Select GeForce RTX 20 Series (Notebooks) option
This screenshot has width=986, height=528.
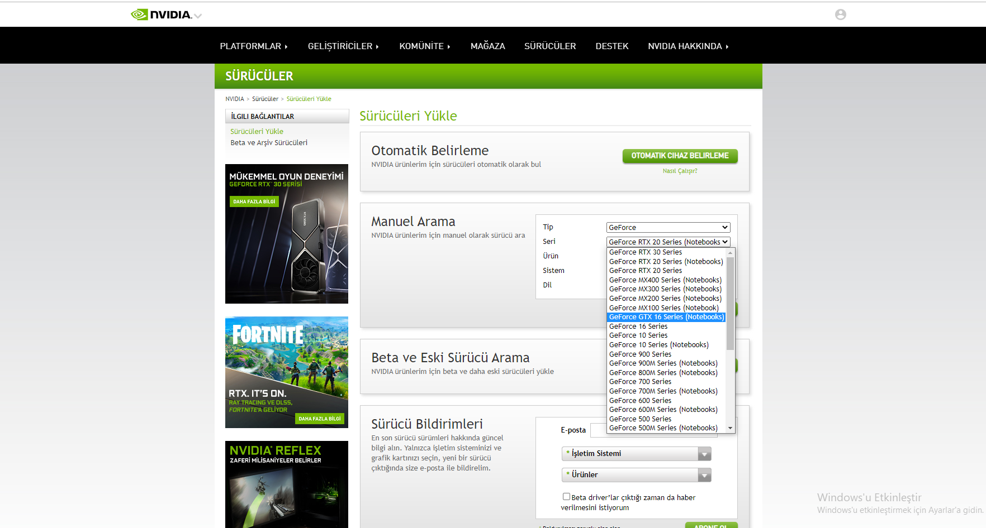(x=666, y=262)
